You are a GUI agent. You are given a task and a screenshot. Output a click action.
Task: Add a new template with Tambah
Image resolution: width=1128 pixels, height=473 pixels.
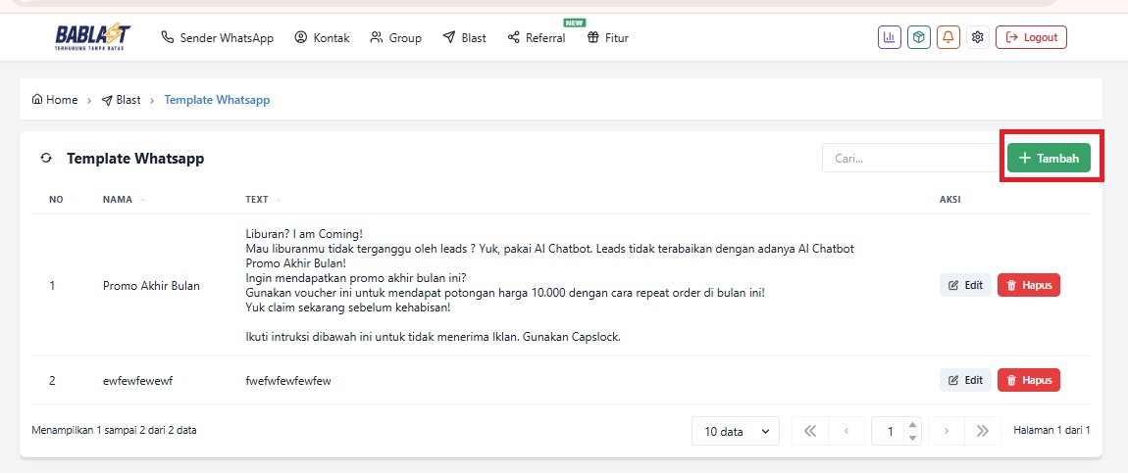coord(1049,158)
